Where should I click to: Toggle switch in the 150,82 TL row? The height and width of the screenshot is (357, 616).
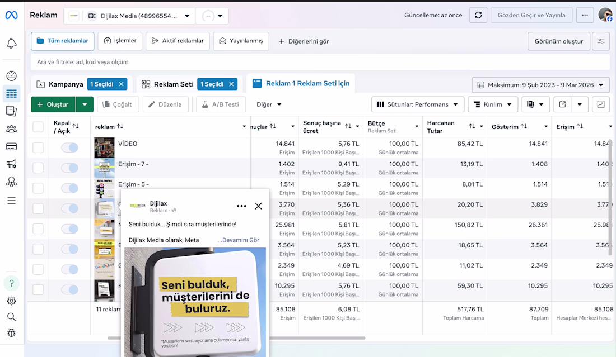tap(69, 229)
